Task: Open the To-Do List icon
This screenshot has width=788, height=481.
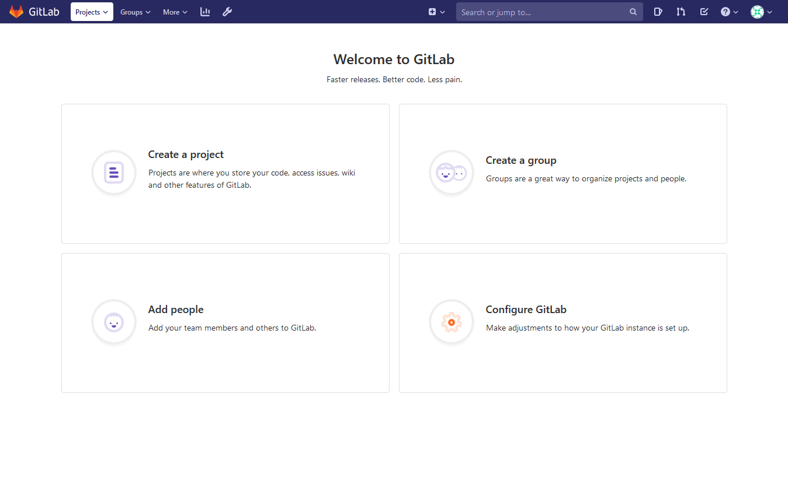Action: coord(704,12)
